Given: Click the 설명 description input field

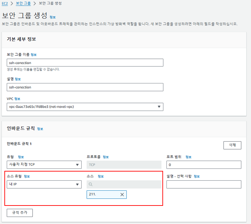Looking at the screenshot, I should (x=85, y=87).
